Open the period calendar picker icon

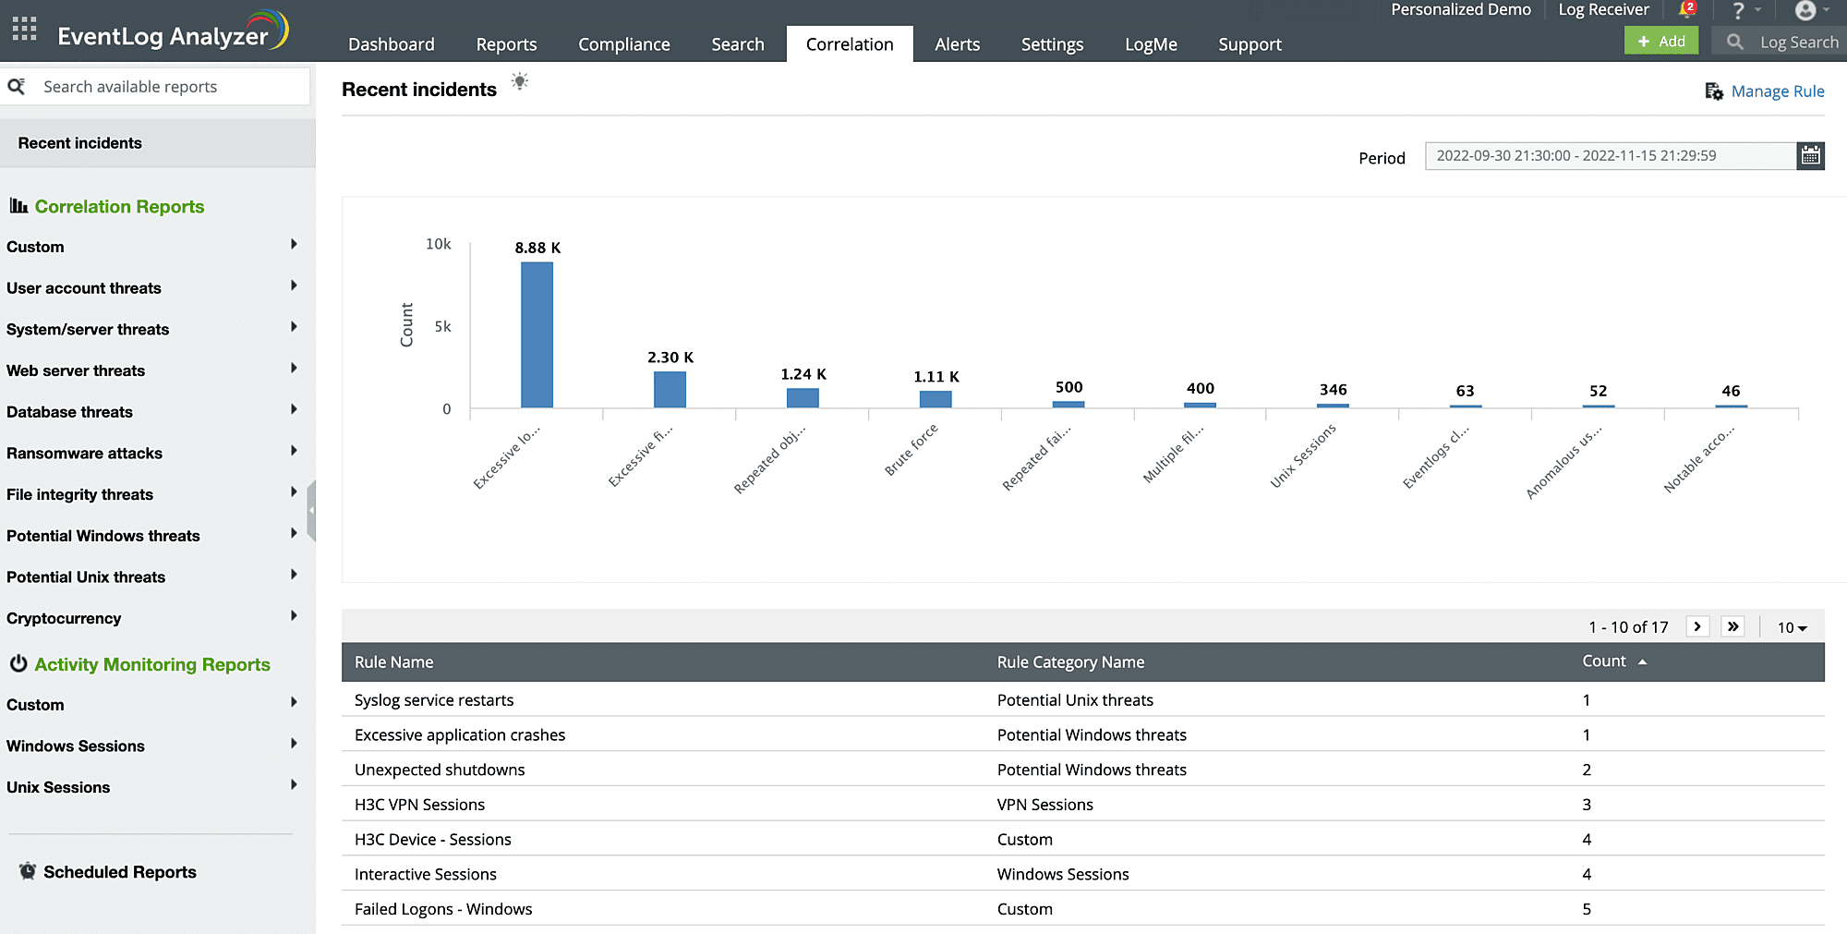[1810, 155]
